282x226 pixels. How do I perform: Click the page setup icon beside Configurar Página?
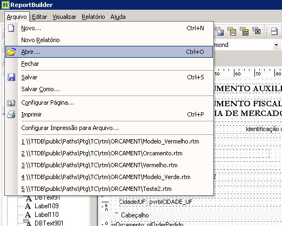(11, 103)
